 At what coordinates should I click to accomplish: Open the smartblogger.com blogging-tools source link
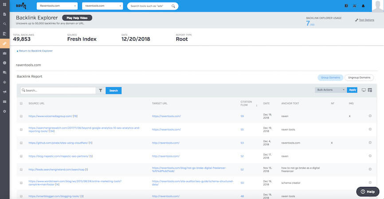[54, 196]
